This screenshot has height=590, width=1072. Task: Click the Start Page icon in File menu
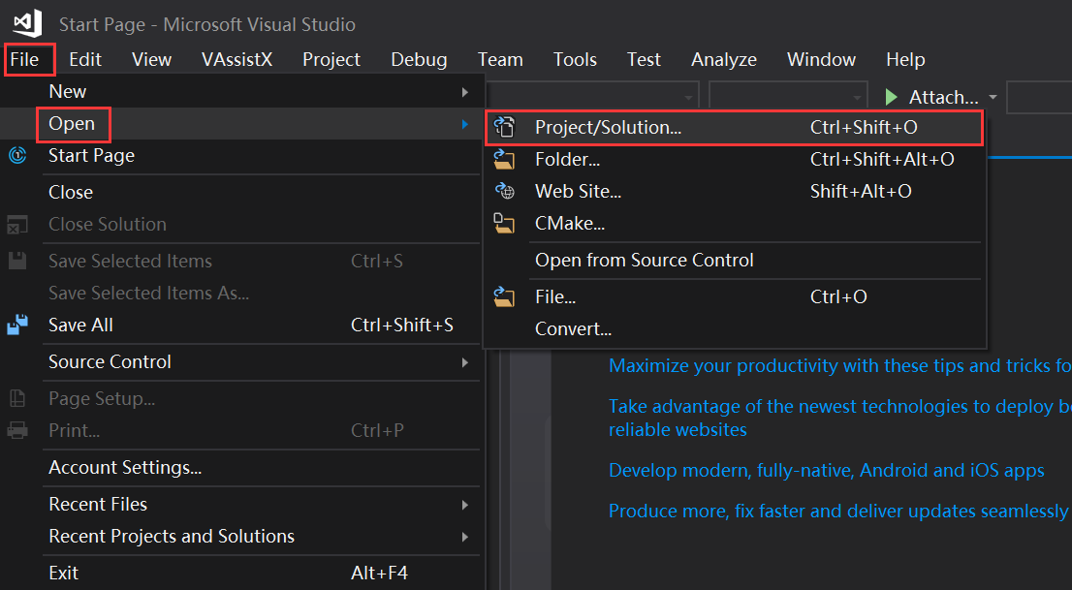click(x=17, y=155)
